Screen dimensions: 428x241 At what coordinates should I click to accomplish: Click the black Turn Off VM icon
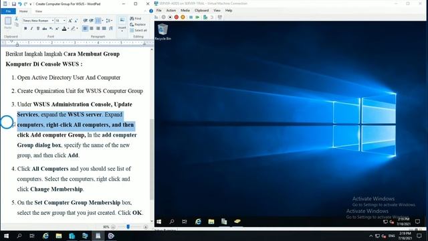[x=170, y=17]
